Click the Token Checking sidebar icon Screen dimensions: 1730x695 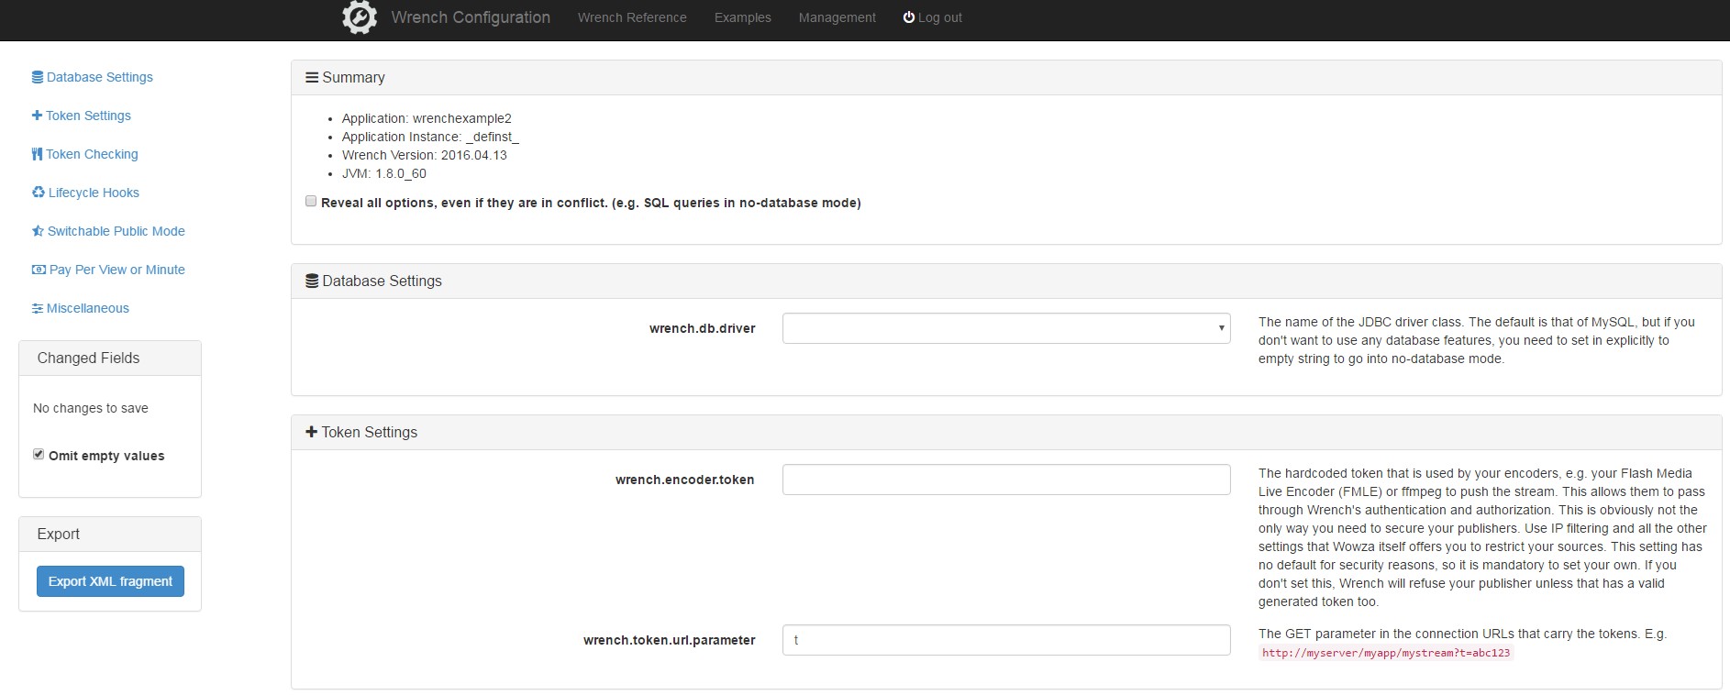pyautogui.click(x=38, y=154)
